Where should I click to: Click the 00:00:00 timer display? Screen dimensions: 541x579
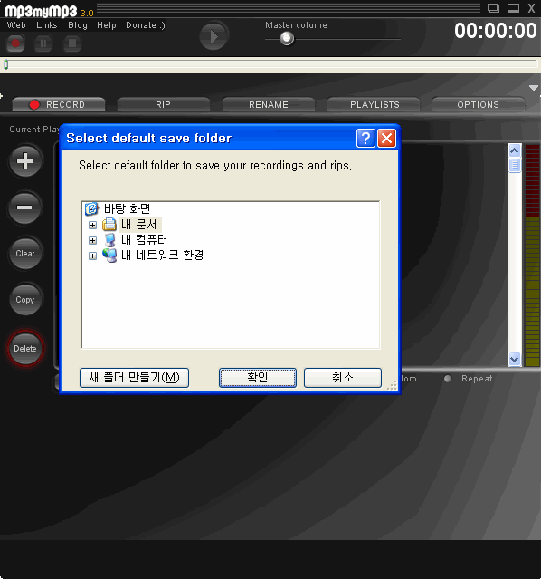click(x=495, y=31)
